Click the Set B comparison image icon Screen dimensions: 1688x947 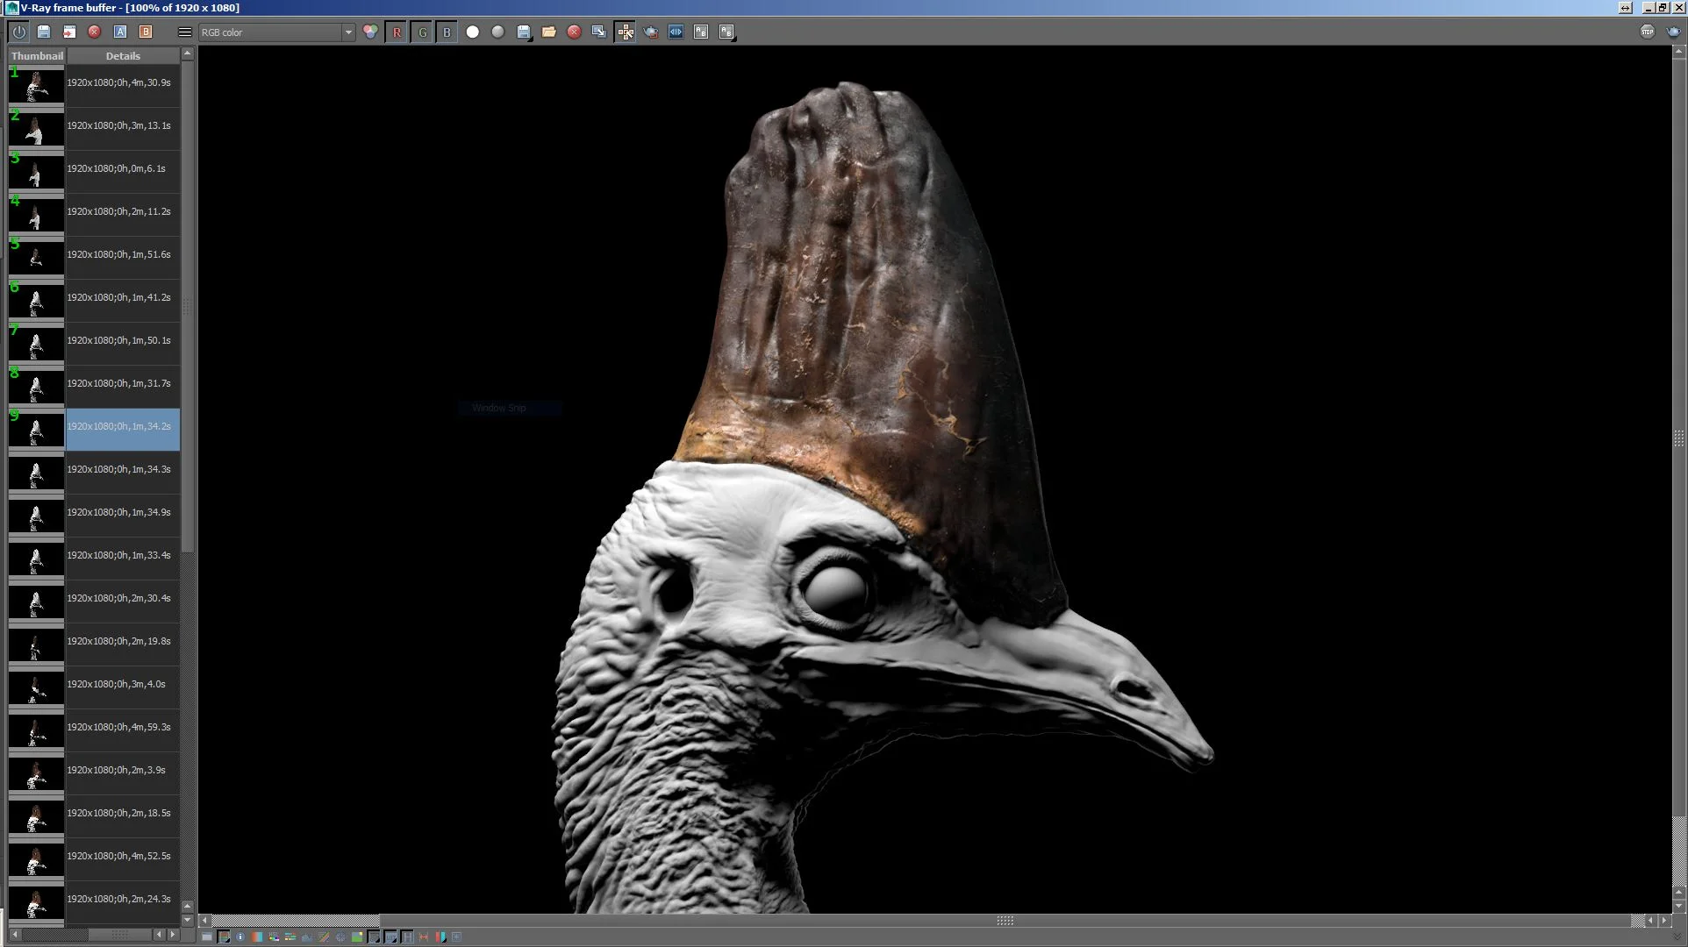point(146,32)
